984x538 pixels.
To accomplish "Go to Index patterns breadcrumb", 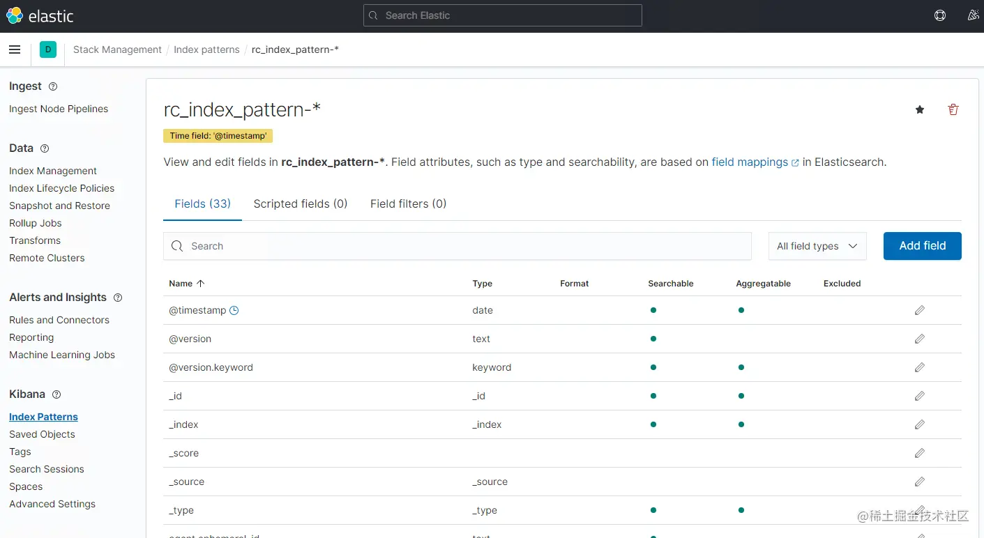I will click(x=206, y=49).
